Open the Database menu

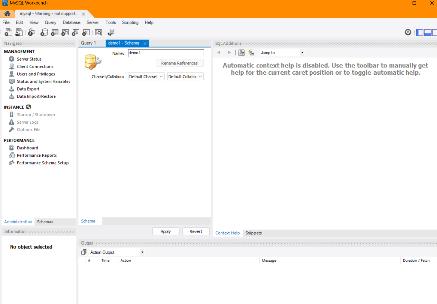[x=71, y=22]
